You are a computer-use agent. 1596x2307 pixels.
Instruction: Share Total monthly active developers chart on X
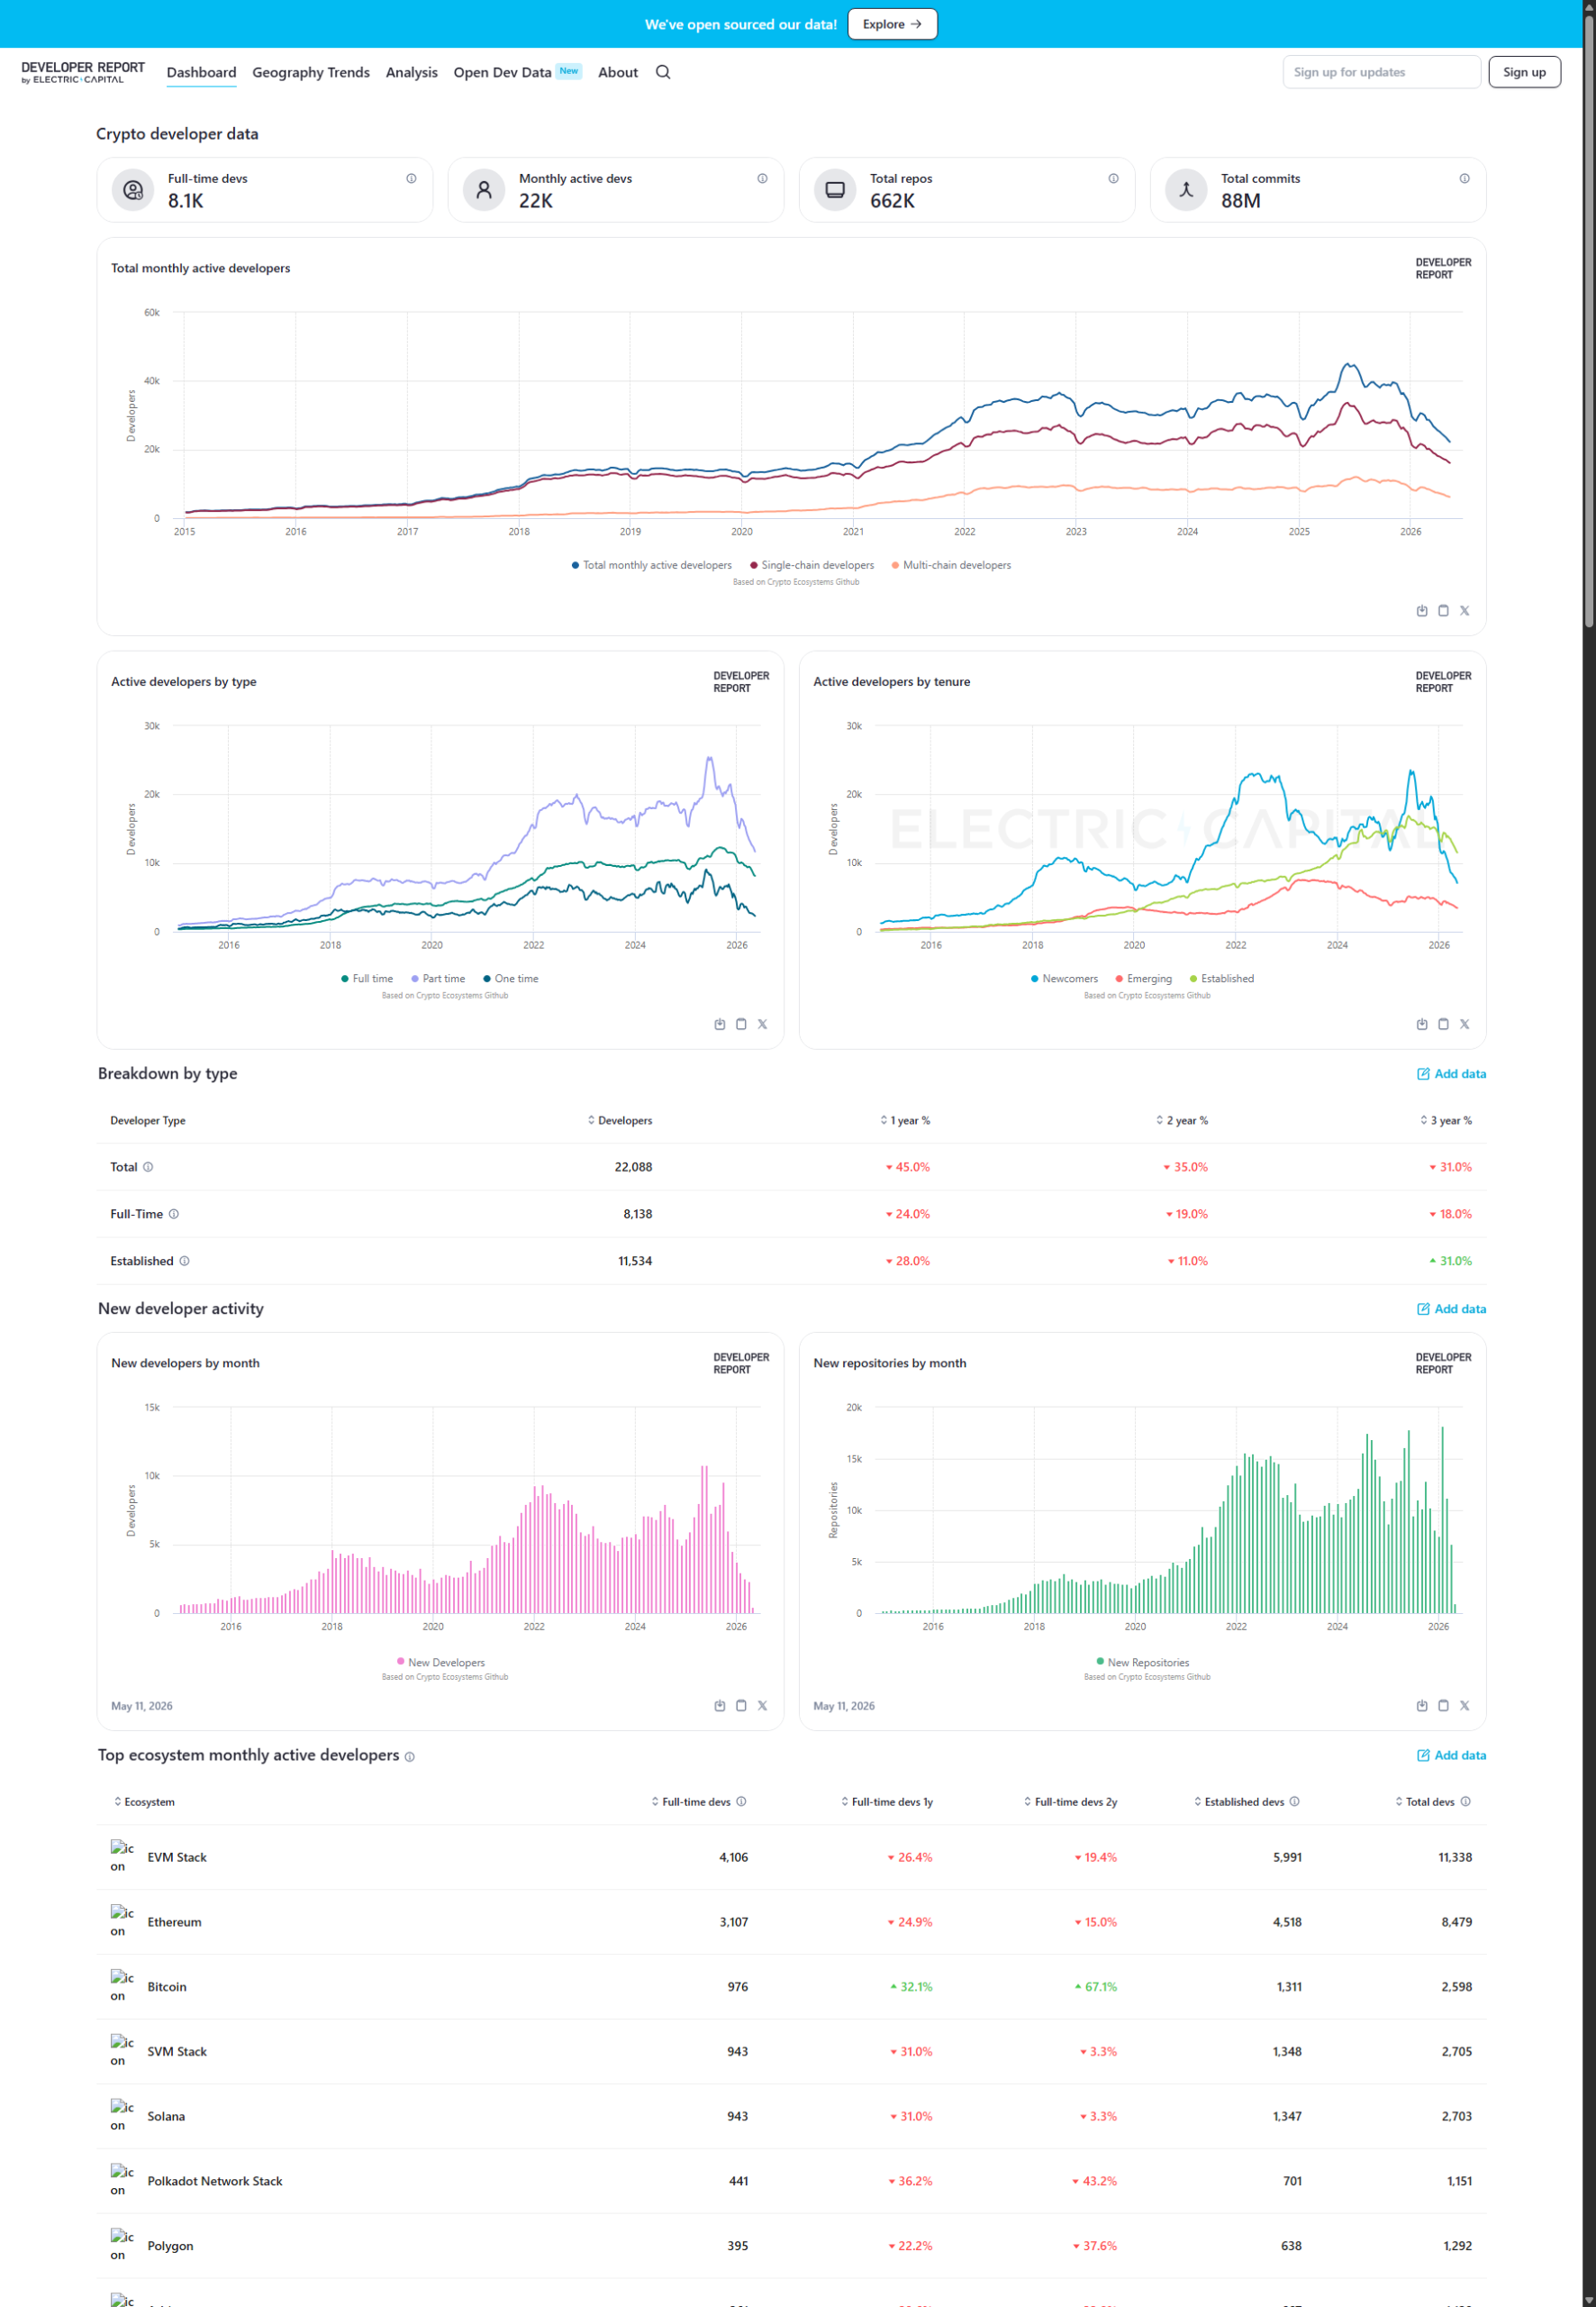point(1464,610)
